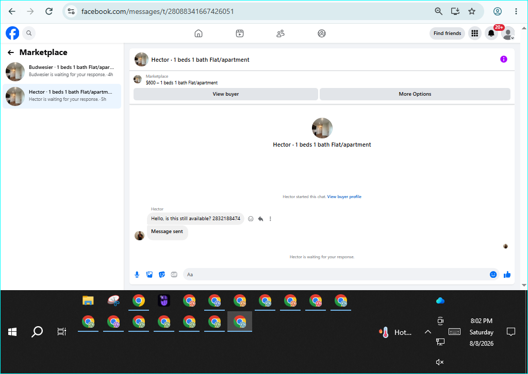The image size is (528, 374).
Task: Open Task View in taskbar
Action: click(62, 332)
